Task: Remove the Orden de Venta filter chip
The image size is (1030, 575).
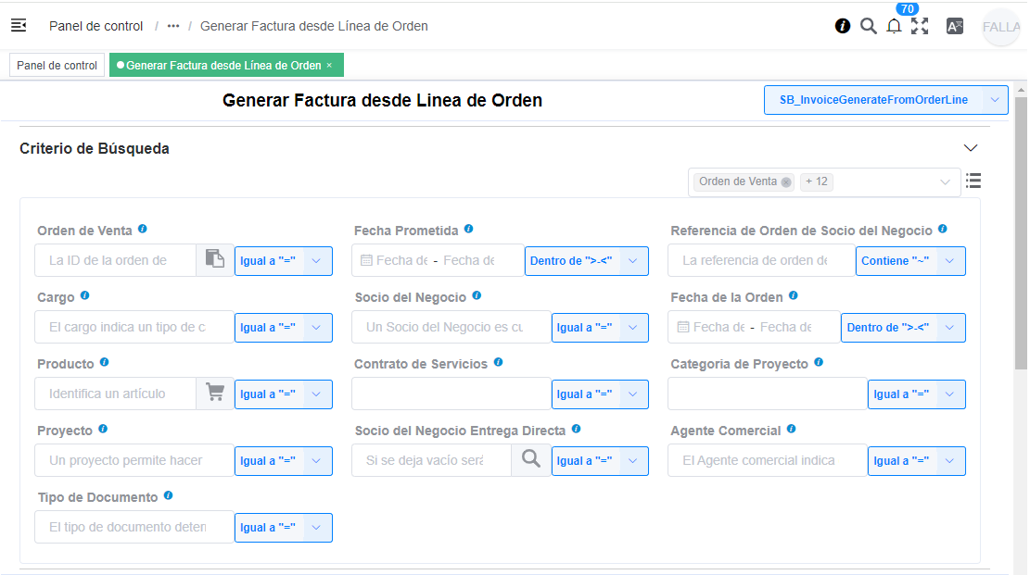Action: (785, 181)
